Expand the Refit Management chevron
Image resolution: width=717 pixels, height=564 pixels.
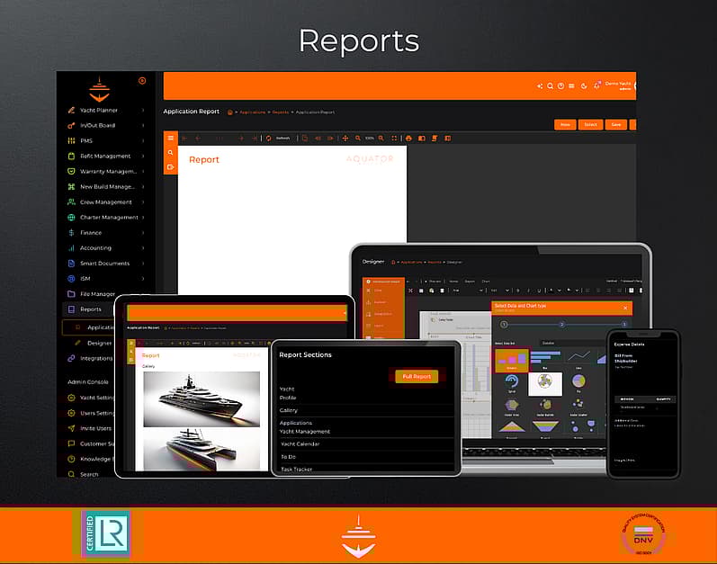[143, 156]
